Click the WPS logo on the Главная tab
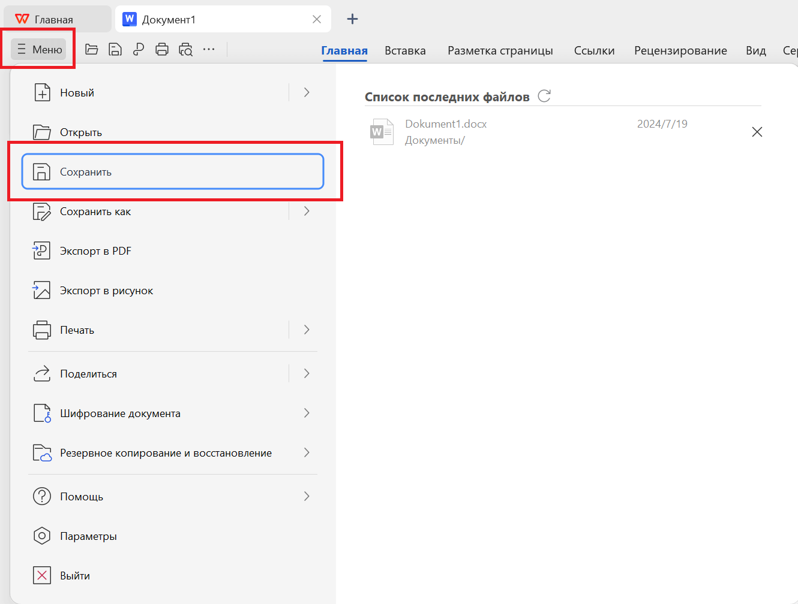The height and width of the screenshot is (604, 798). (x=22, y=18)
